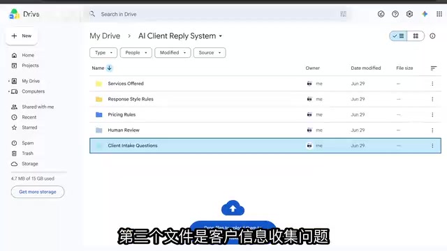
Task: Select the Human Review folder
Action: coord(265,130)
